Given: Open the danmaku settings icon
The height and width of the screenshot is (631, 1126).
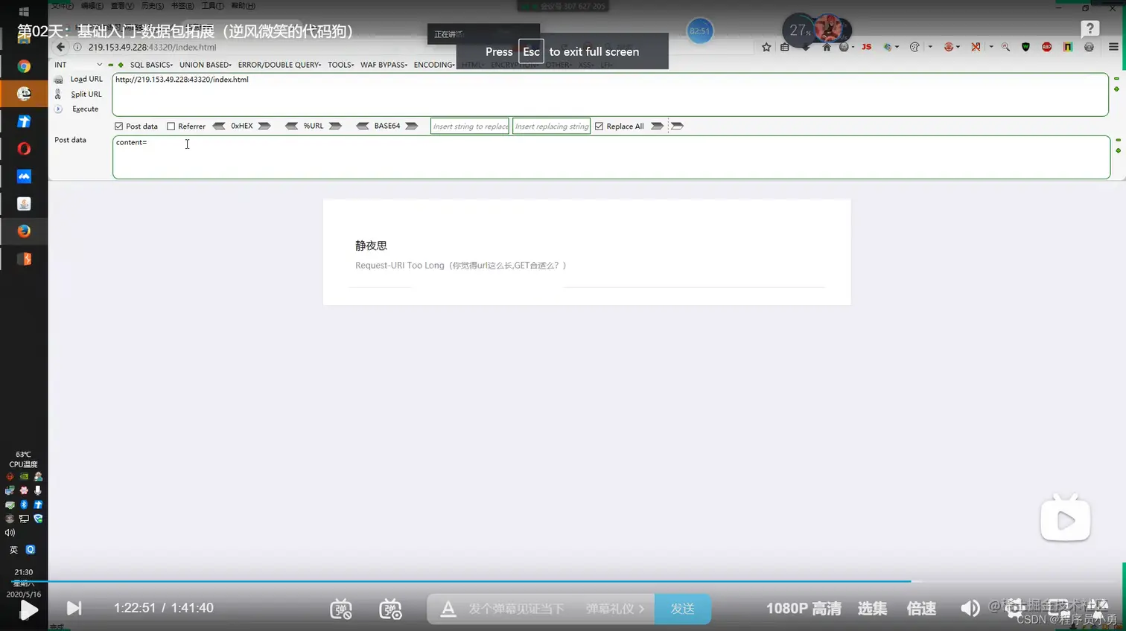Looking at the screenshot, I should [390, 609].
